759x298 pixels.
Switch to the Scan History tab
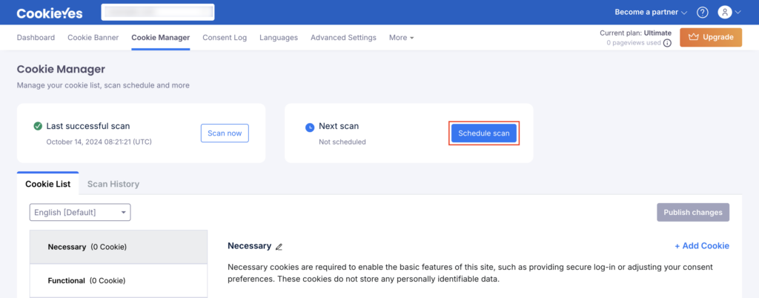point(113,184)
